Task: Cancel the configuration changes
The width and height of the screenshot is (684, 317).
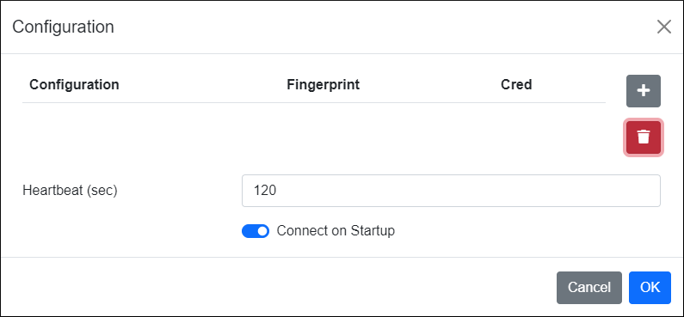Action: tap(588, 288)
